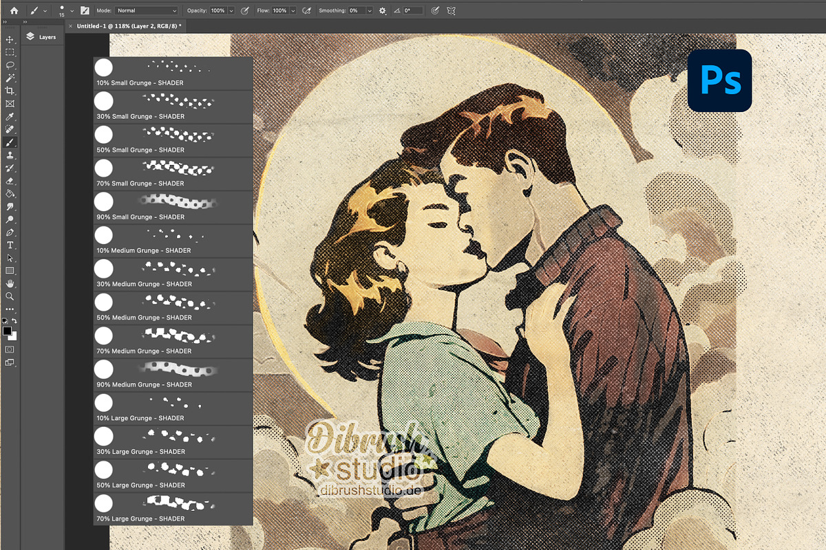Viewport: 826px width, 550px height.
Task: Select the Frame tool
Action: pyautogui.click(x=10, y=104)
